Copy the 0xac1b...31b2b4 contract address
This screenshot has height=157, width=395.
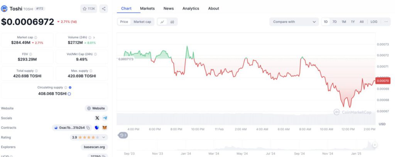pos(88,127)
